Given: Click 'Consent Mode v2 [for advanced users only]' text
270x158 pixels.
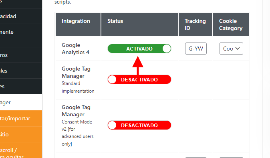Looking at the screenshot, I should [x=77, y=133].
